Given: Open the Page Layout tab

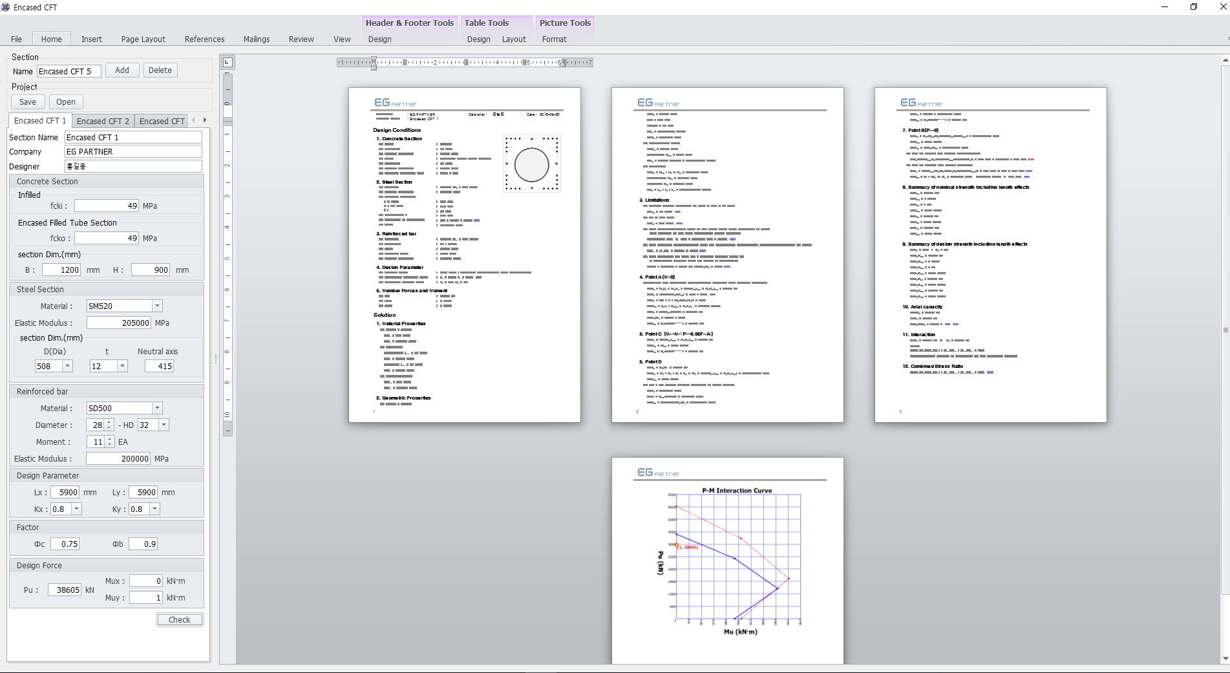Looking at the screenshot, I should coord(143,39).
